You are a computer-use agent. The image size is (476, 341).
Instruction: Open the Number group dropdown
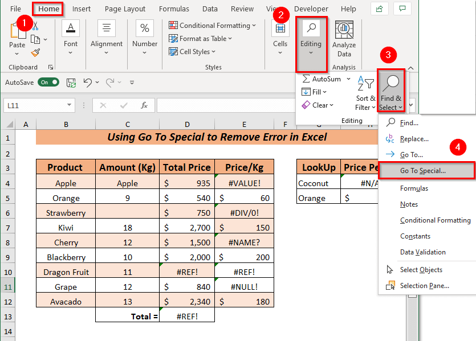pos(144,51)
